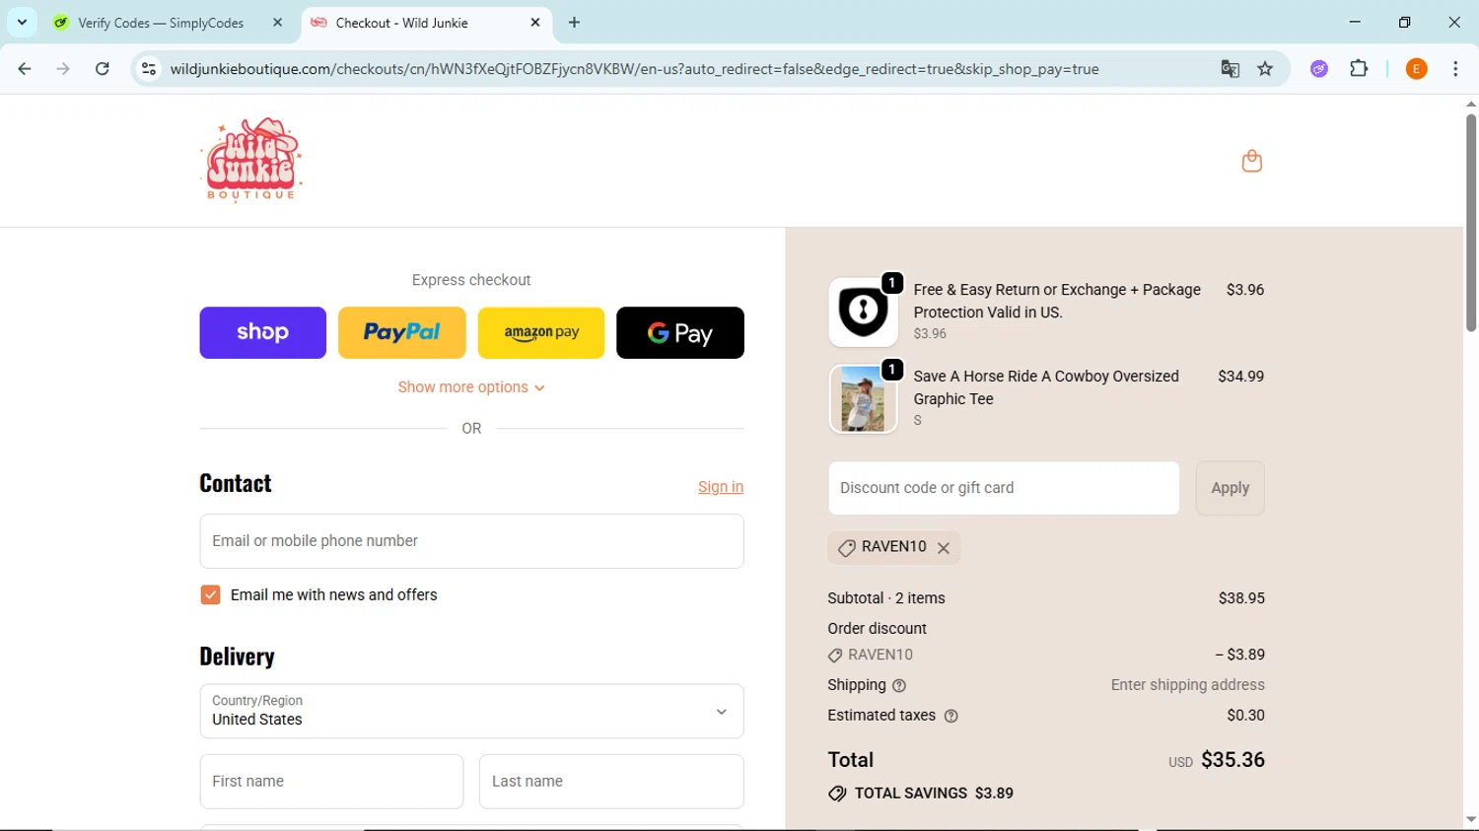This screenshot has height=831, width=1479.
Task: Open the shopping bag cart icon
Action: [1251, 161]
